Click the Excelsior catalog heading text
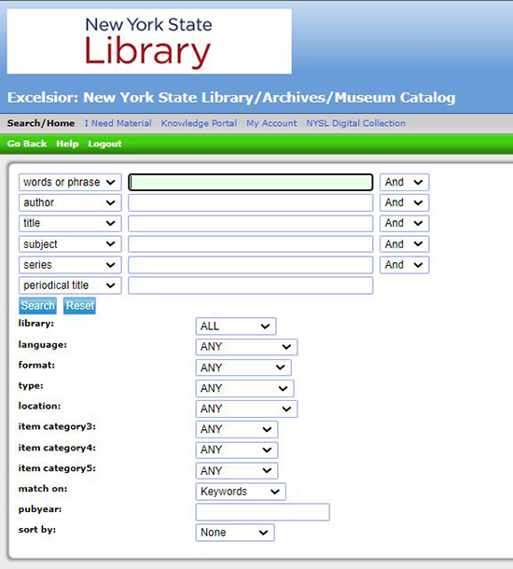The image size is (513, 569). click(x=231, y=97)
